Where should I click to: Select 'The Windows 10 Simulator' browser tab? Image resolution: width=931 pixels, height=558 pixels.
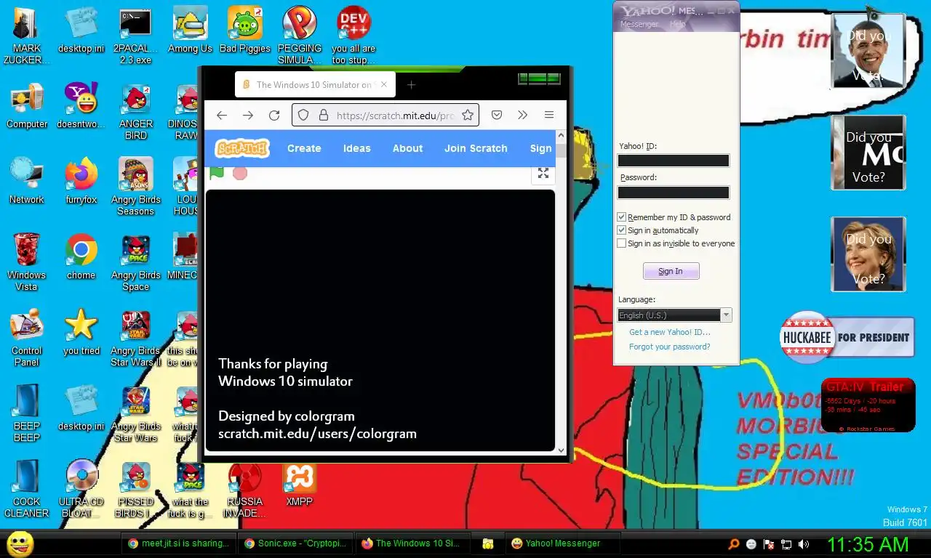pos(314,85)
